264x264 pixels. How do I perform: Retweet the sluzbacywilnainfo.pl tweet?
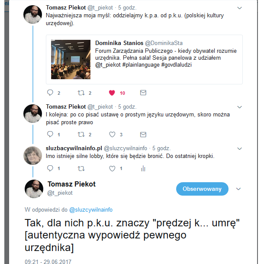tap(81, 168)
